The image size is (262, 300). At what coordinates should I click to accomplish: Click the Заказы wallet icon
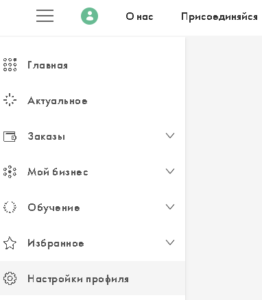point(10,136)
